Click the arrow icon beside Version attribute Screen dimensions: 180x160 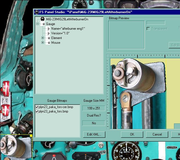click(x=49, y=33)
